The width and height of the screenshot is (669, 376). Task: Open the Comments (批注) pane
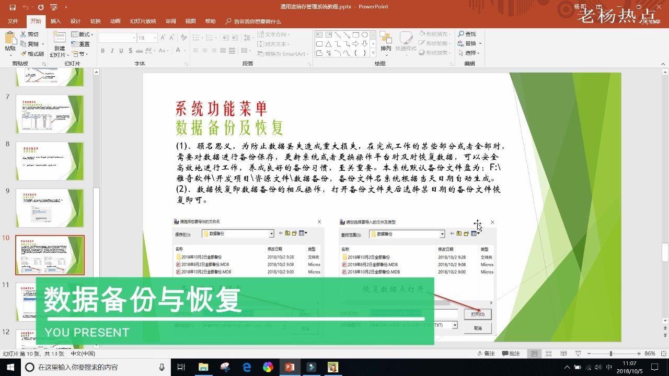(511, 354)
